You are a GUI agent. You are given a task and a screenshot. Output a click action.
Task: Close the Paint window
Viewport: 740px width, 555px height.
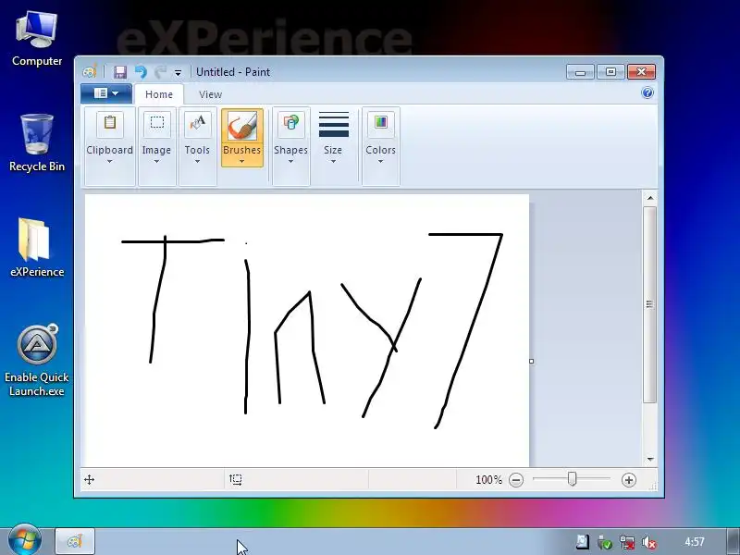[641, 72]
